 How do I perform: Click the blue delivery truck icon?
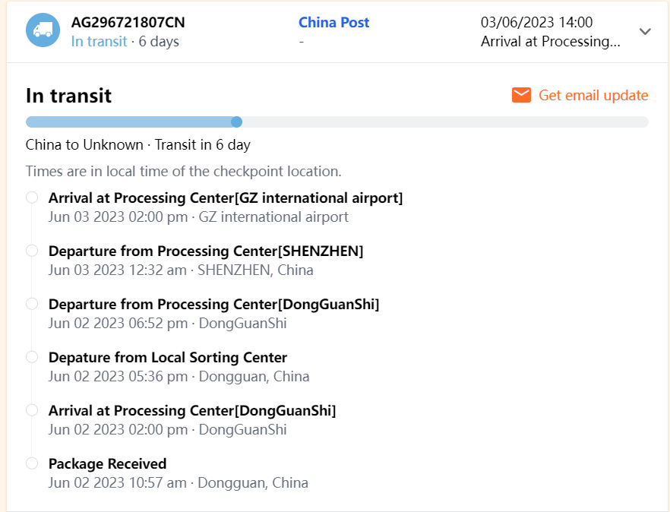[43, 31]
